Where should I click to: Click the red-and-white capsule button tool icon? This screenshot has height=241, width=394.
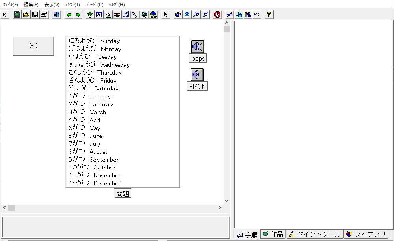(x=117, y=15)
